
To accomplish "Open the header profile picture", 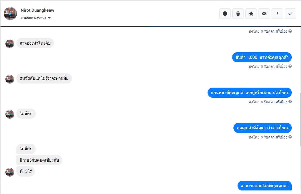I will pos(10,14).
